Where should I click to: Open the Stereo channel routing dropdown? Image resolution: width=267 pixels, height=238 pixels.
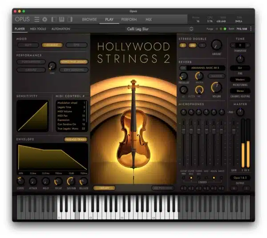click(240, 91)
